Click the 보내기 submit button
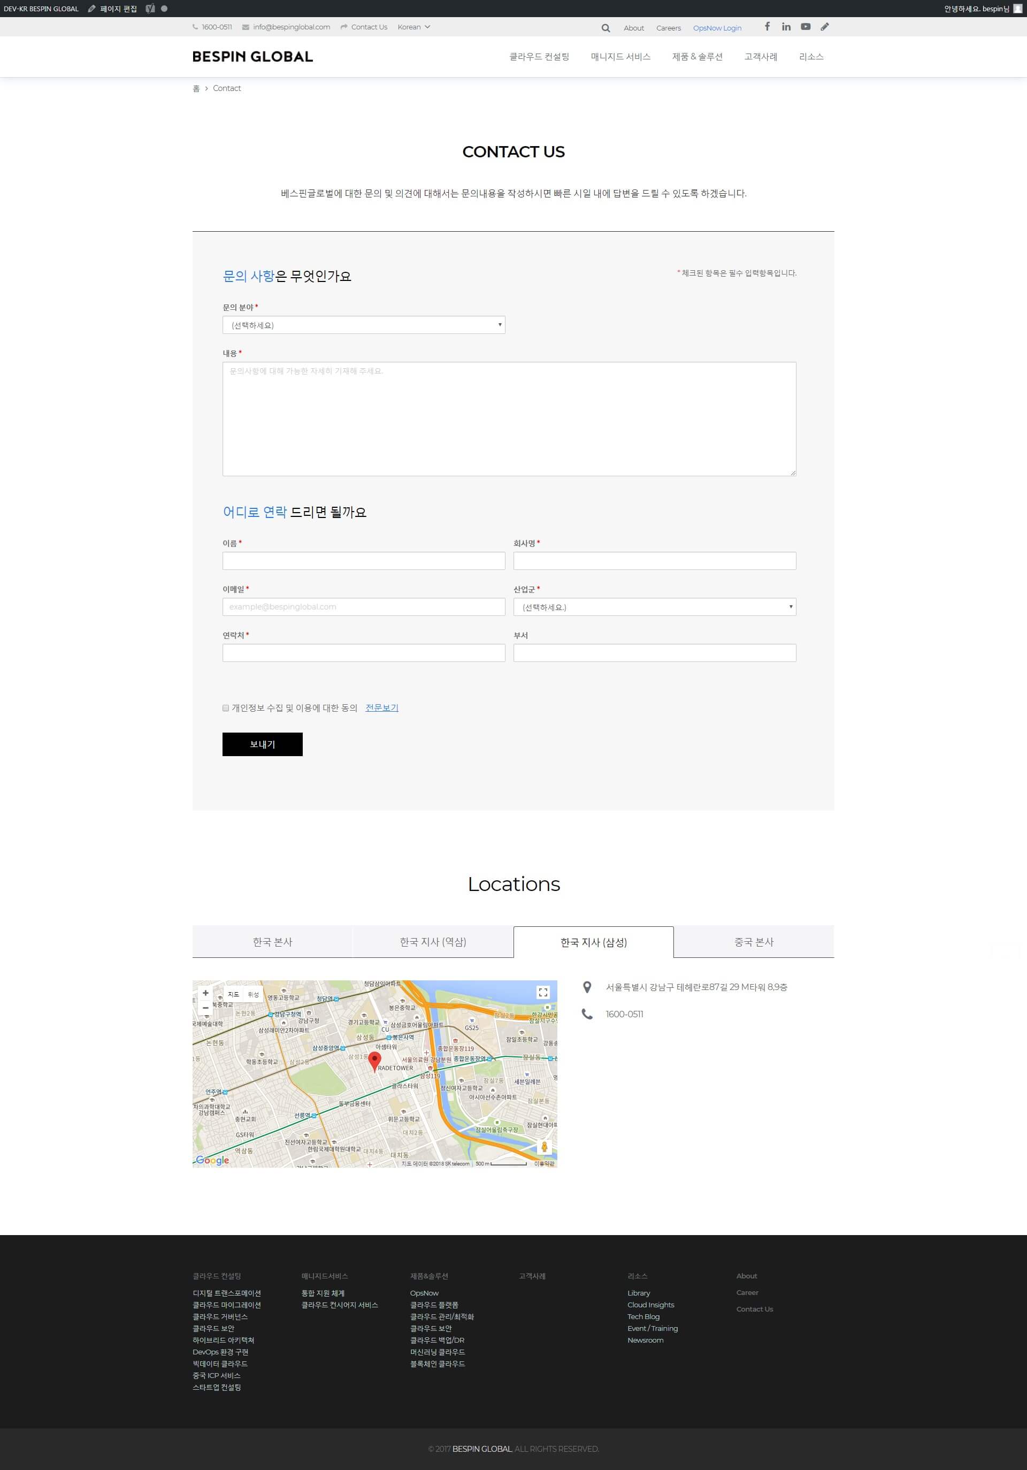Screen dimensions: 1027x1470 [x=262, y=744]
